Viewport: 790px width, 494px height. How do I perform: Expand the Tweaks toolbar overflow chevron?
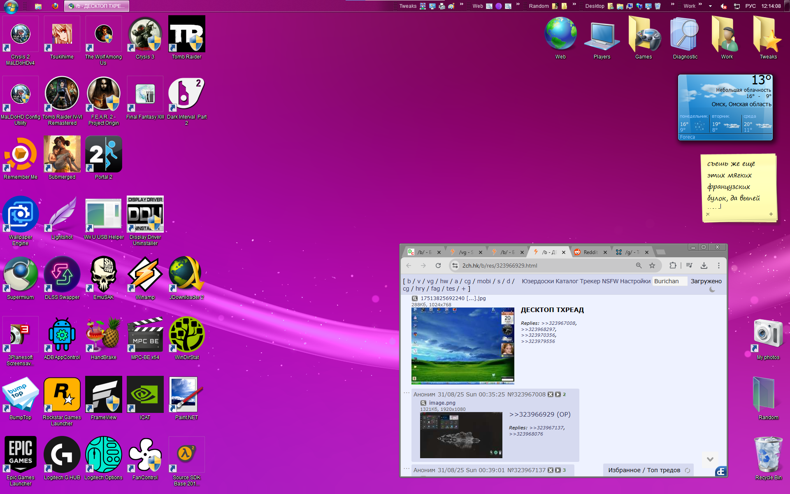click(x=462, y=5)
